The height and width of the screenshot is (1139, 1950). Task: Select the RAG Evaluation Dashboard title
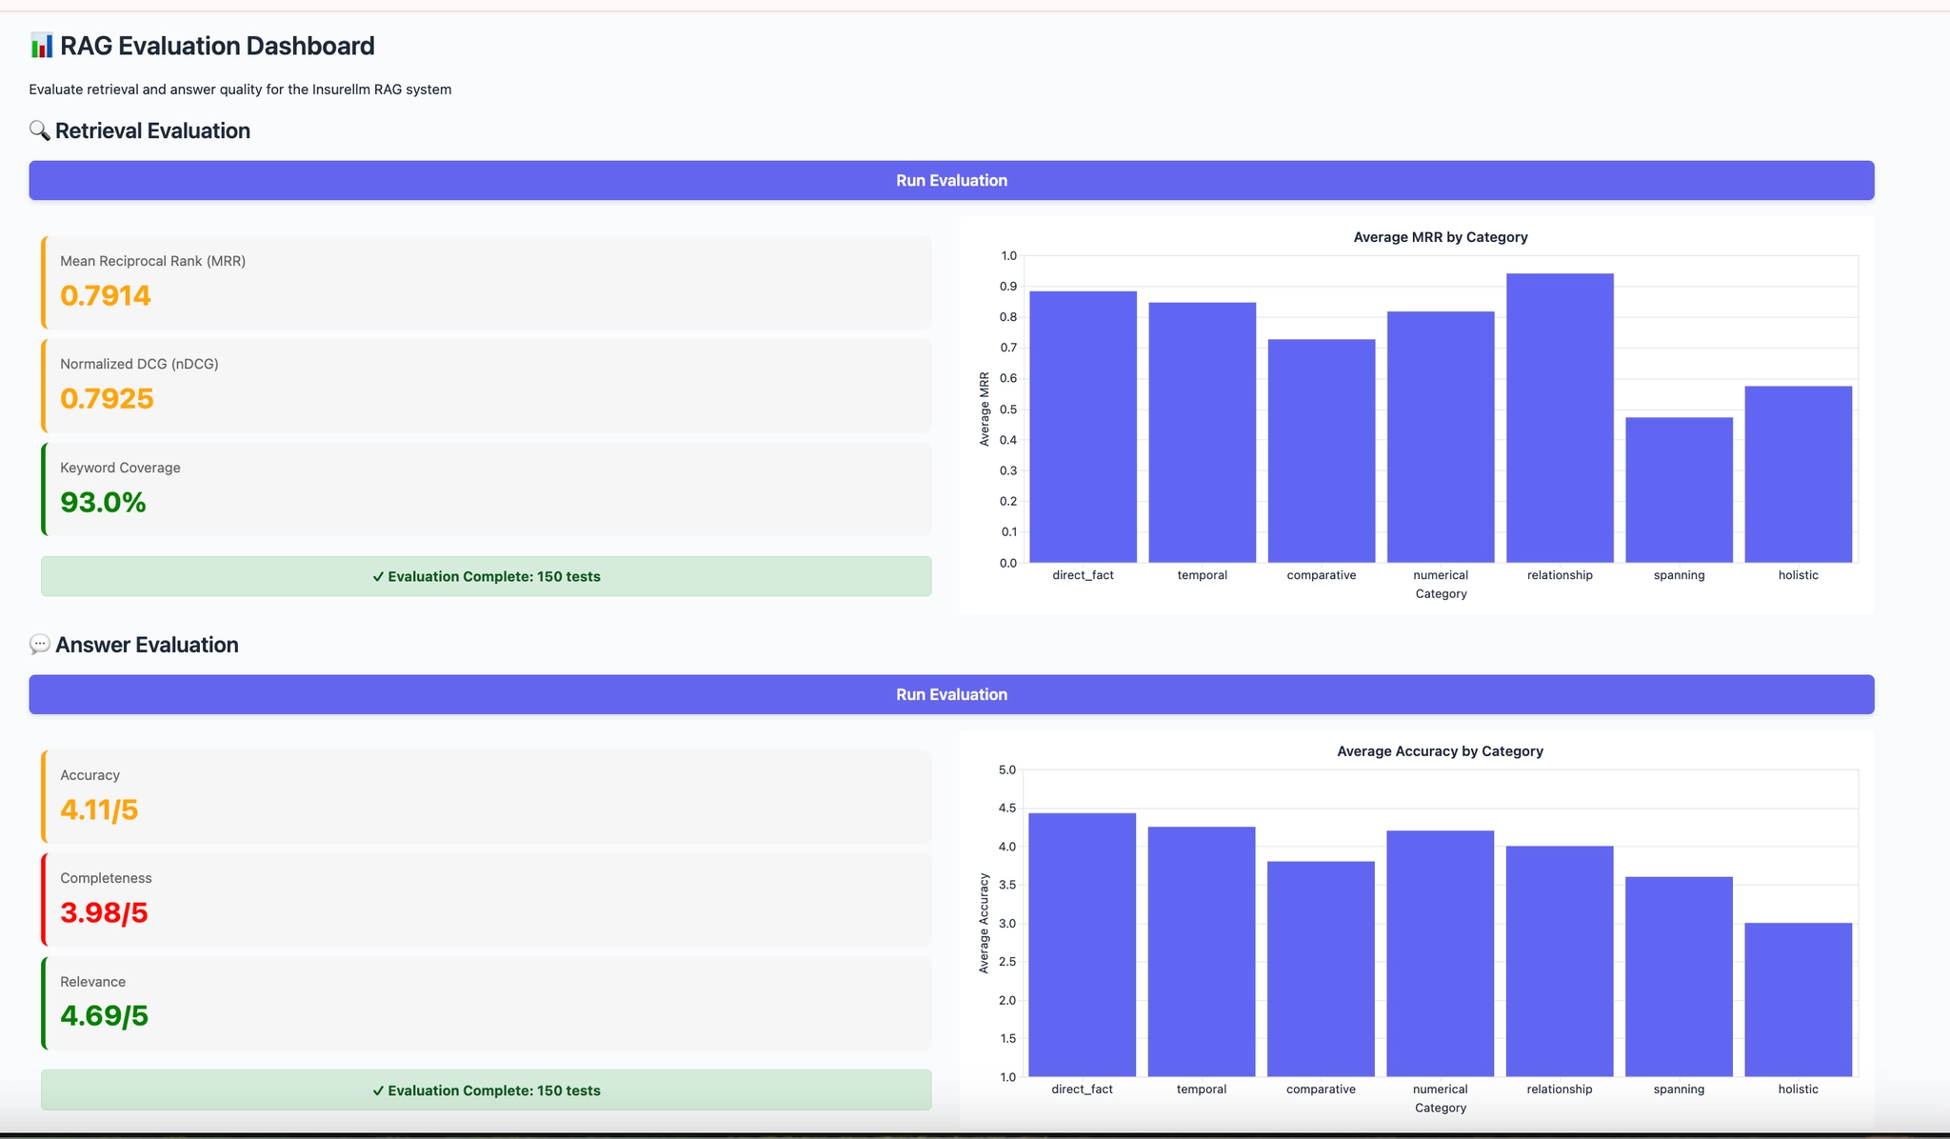point(217,46)
